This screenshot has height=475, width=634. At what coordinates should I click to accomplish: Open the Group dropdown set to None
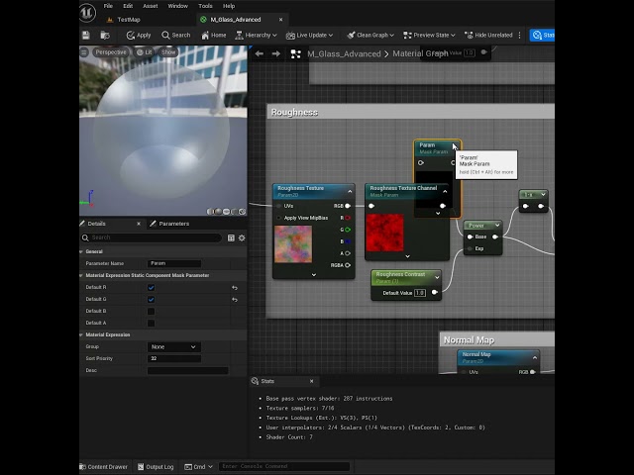pyautogui.click(x=174, y=346)
